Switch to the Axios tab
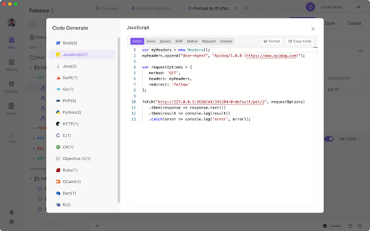Image resolution: width=370 pixels, height=231 pixels. [151, 41]
